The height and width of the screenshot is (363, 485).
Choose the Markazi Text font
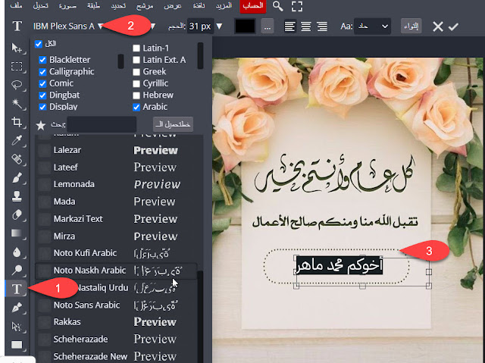116,219
